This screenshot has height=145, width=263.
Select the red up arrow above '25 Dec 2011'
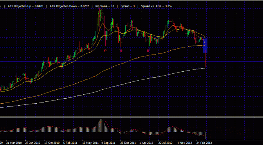click(x=121, y=51)
